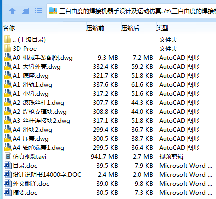Click the 仿真视频.avi video file icon
Image resolution: width=216 pixels, height=199 pixels.
pyautogui.click(x=8, y=156)
